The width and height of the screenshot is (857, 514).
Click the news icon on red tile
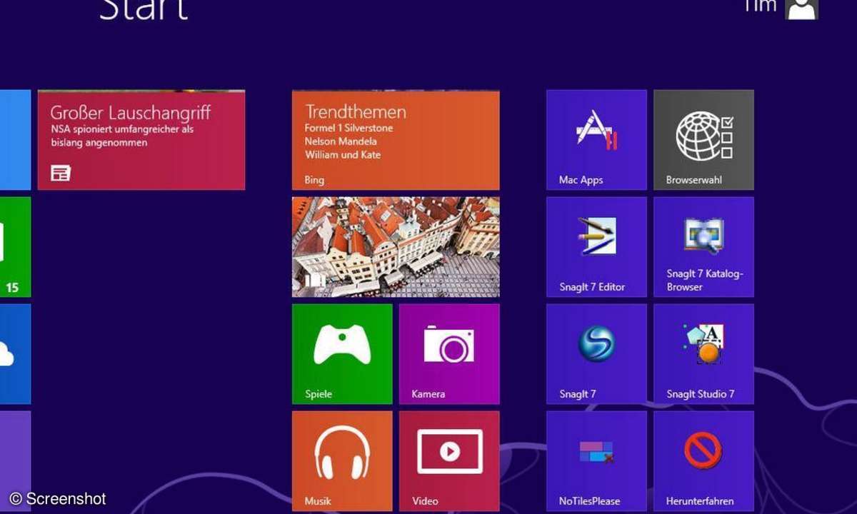[x=61, y=172]
